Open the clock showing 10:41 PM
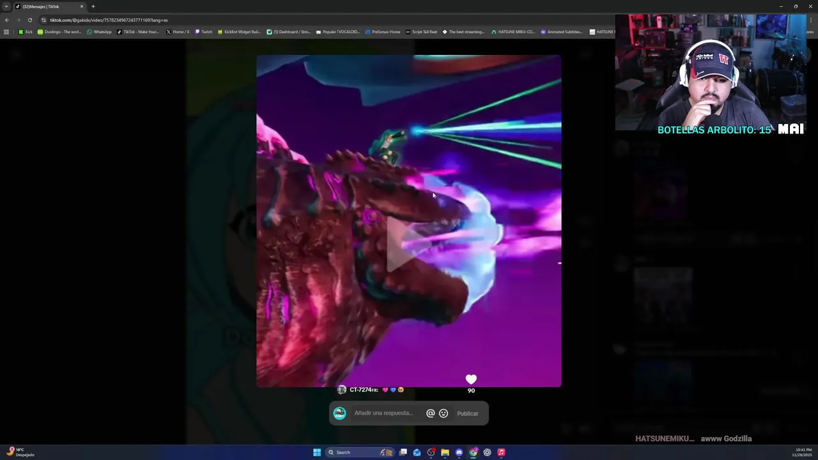Screen dimensions: 818x460 click(803, 452)
